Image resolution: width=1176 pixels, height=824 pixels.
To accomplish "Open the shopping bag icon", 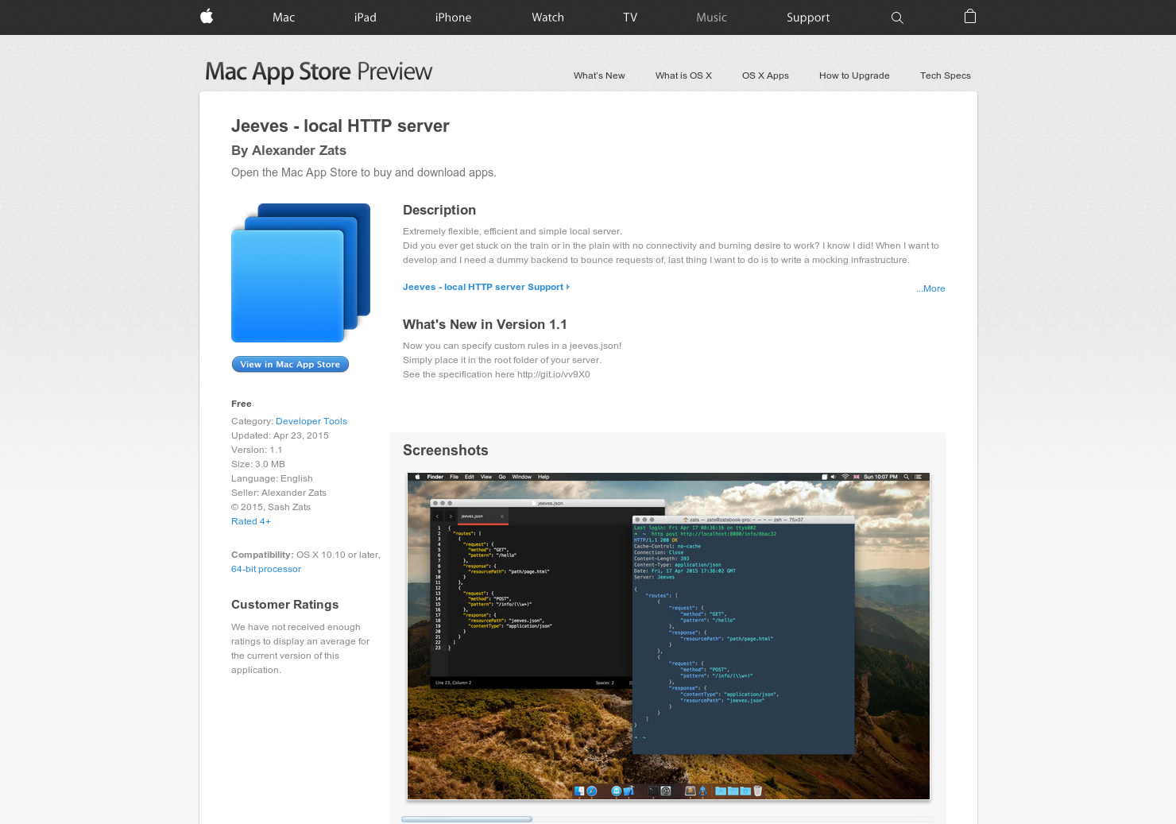I will point(970,17).
